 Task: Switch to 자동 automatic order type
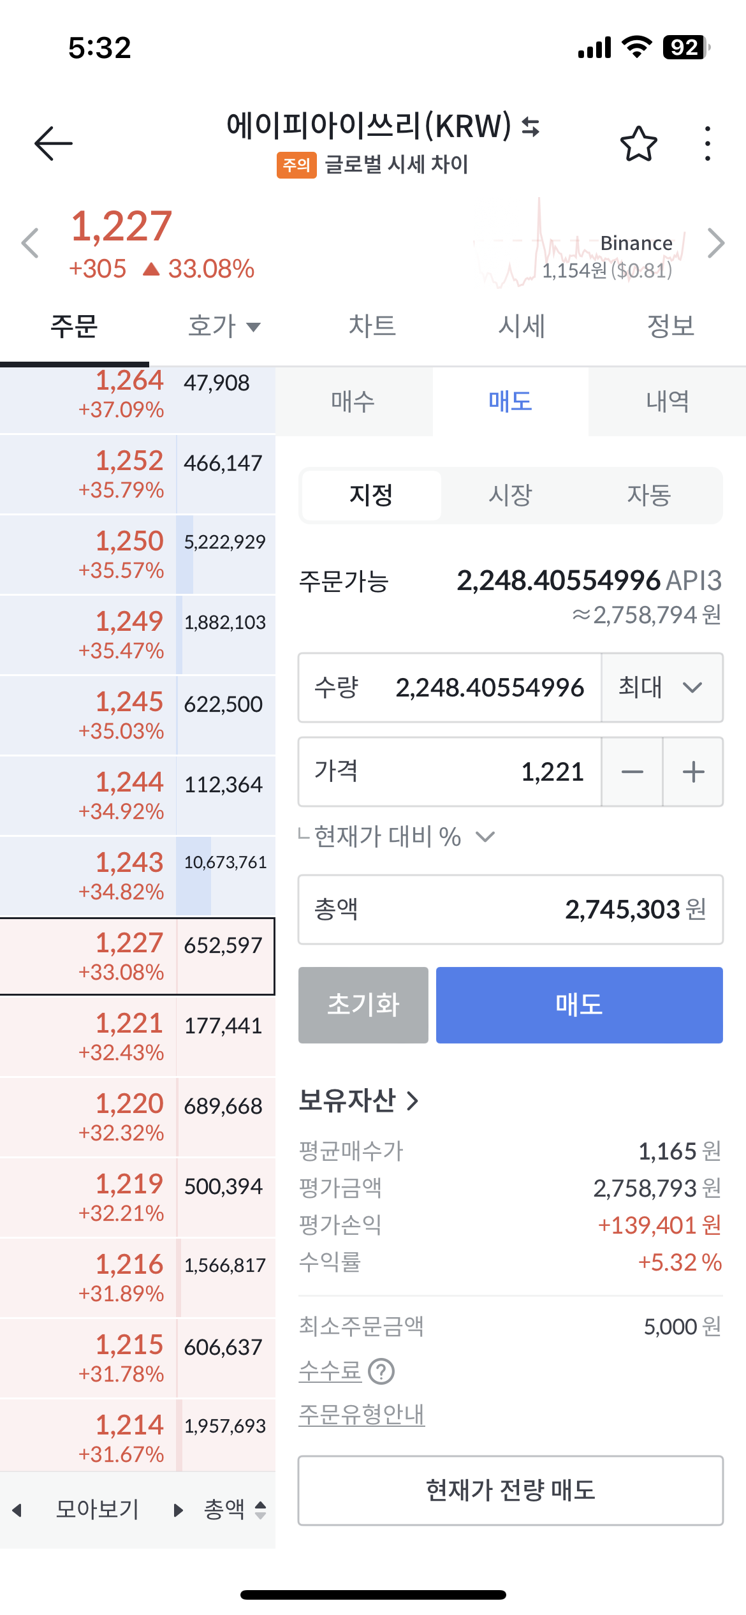[649, 496]
